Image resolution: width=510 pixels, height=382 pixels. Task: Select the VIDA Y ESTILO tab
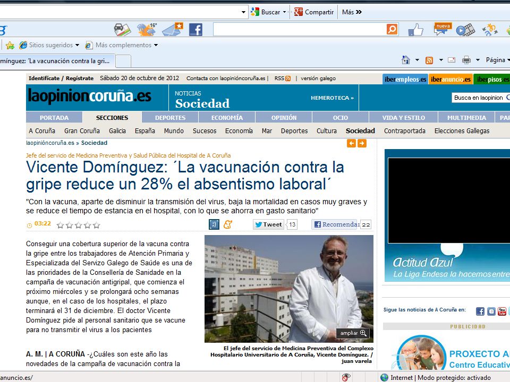(404, 117)
